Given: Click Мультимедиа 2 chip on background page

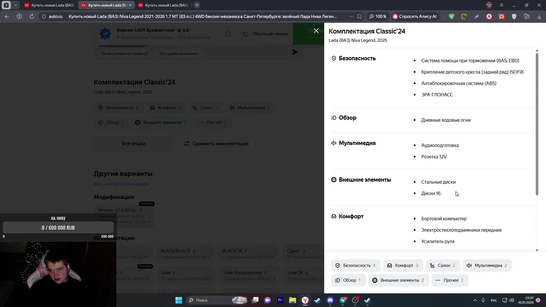Looking at the screenshot, I should click(x=250, y=108).
